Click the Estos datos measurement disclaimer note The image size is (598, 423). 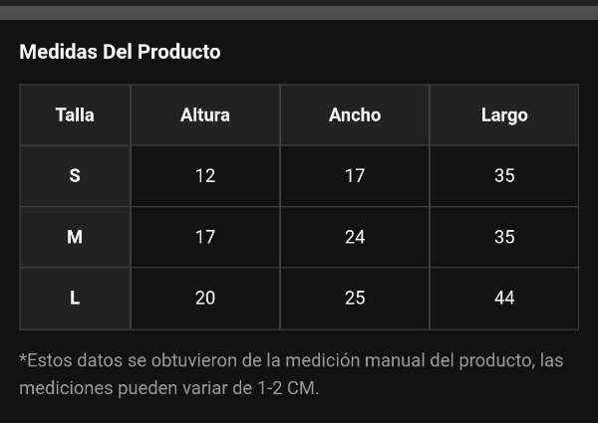tap(291, 374)
